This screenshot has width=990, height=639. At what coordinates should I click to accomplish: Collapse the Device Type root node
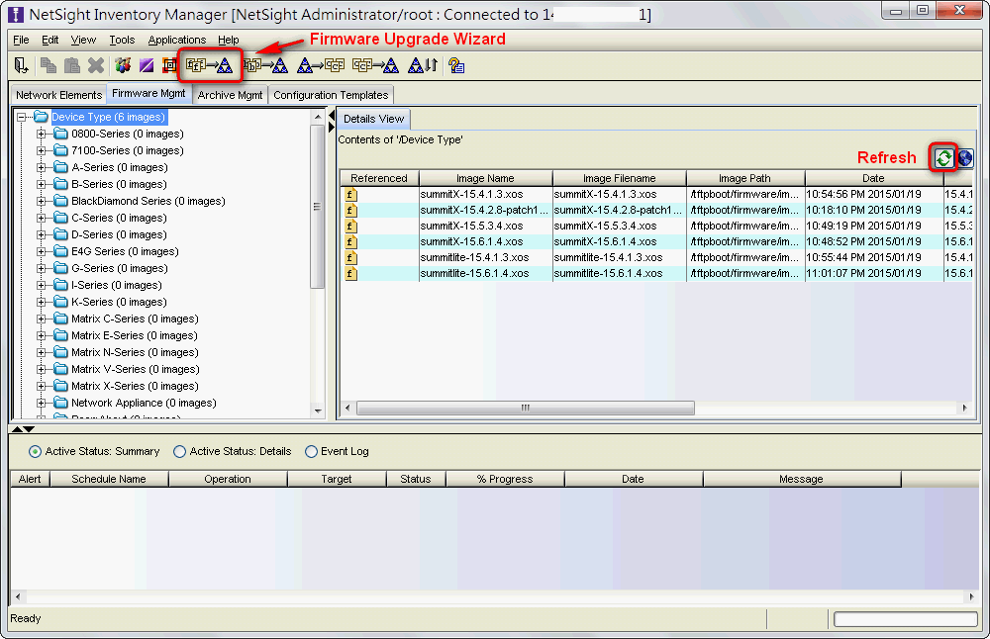pos(22,118)
